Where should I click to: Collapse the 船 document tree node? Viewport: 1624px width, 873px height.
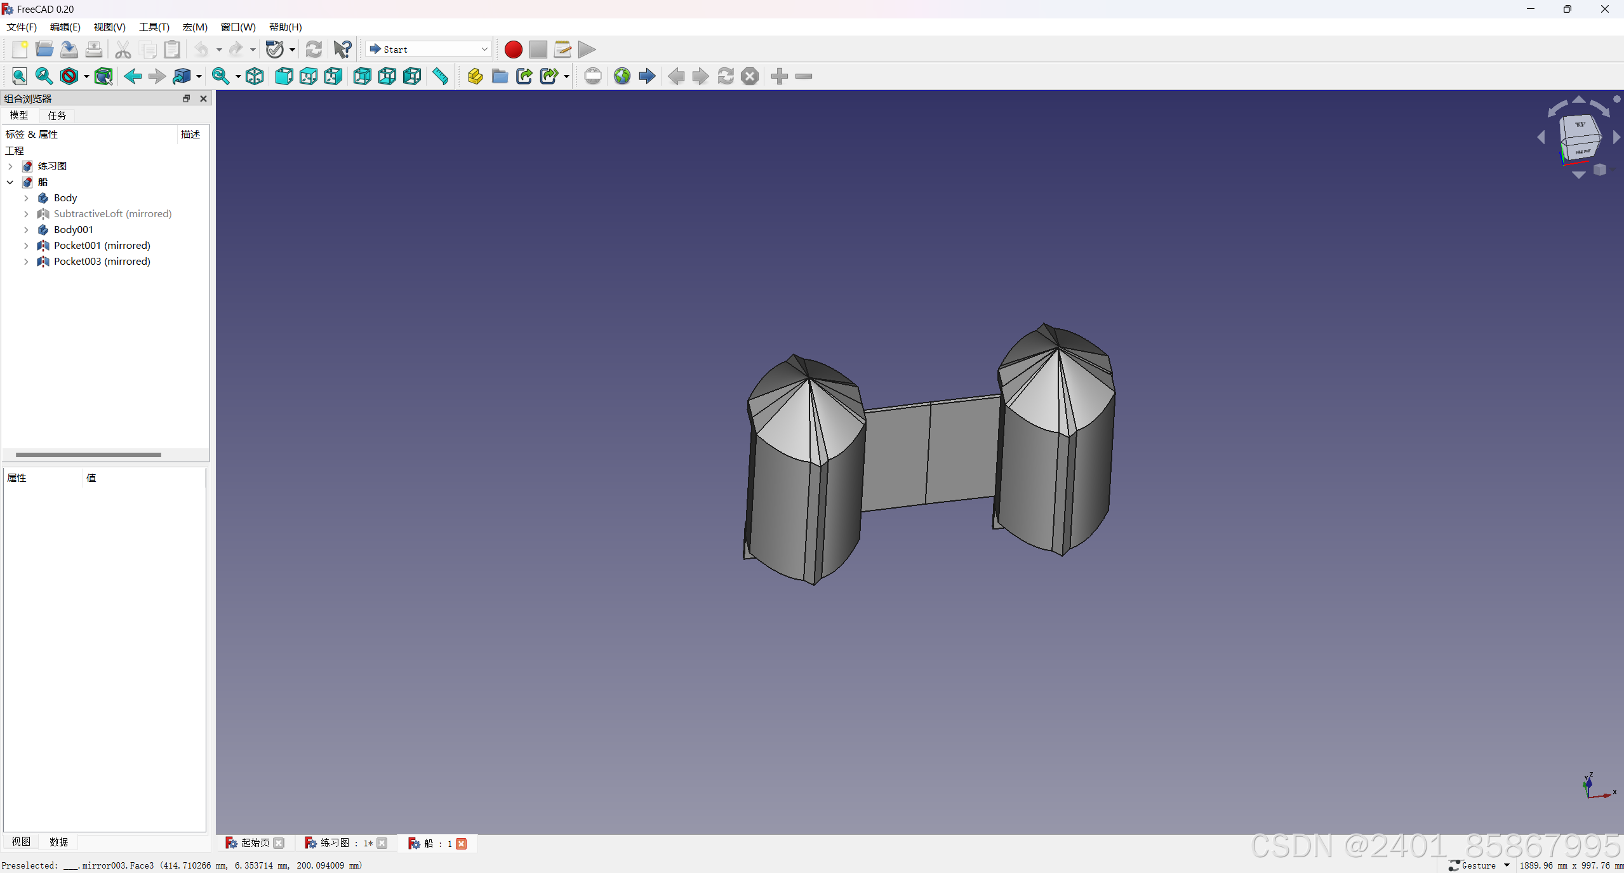10,182
